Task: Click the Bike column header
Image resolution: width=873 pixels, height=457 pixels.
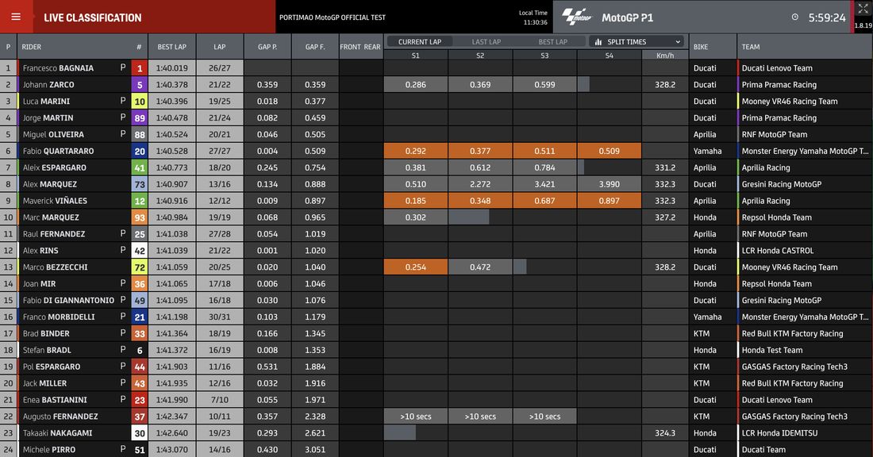Action: (701, 47)
